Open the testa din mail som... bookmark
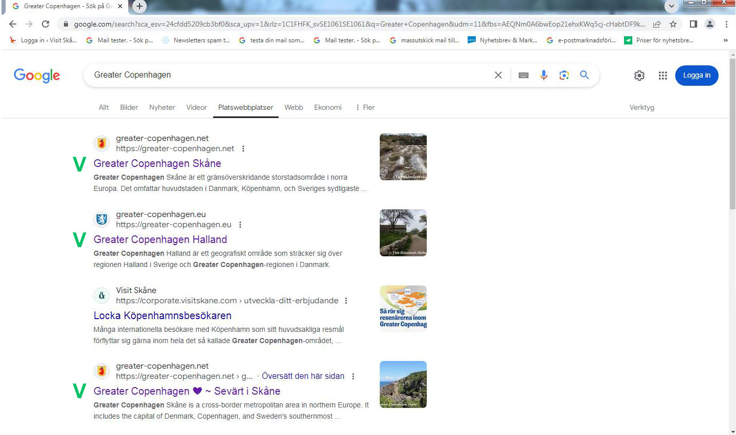Screen dimensions: 736x435 (x=272, y=40)
